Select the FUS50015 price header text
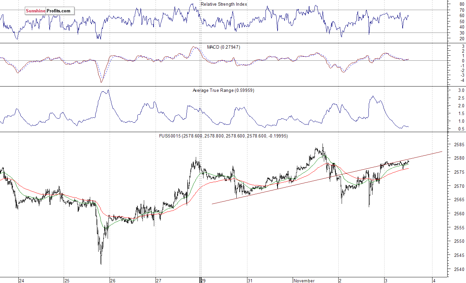 click(223, 136)
